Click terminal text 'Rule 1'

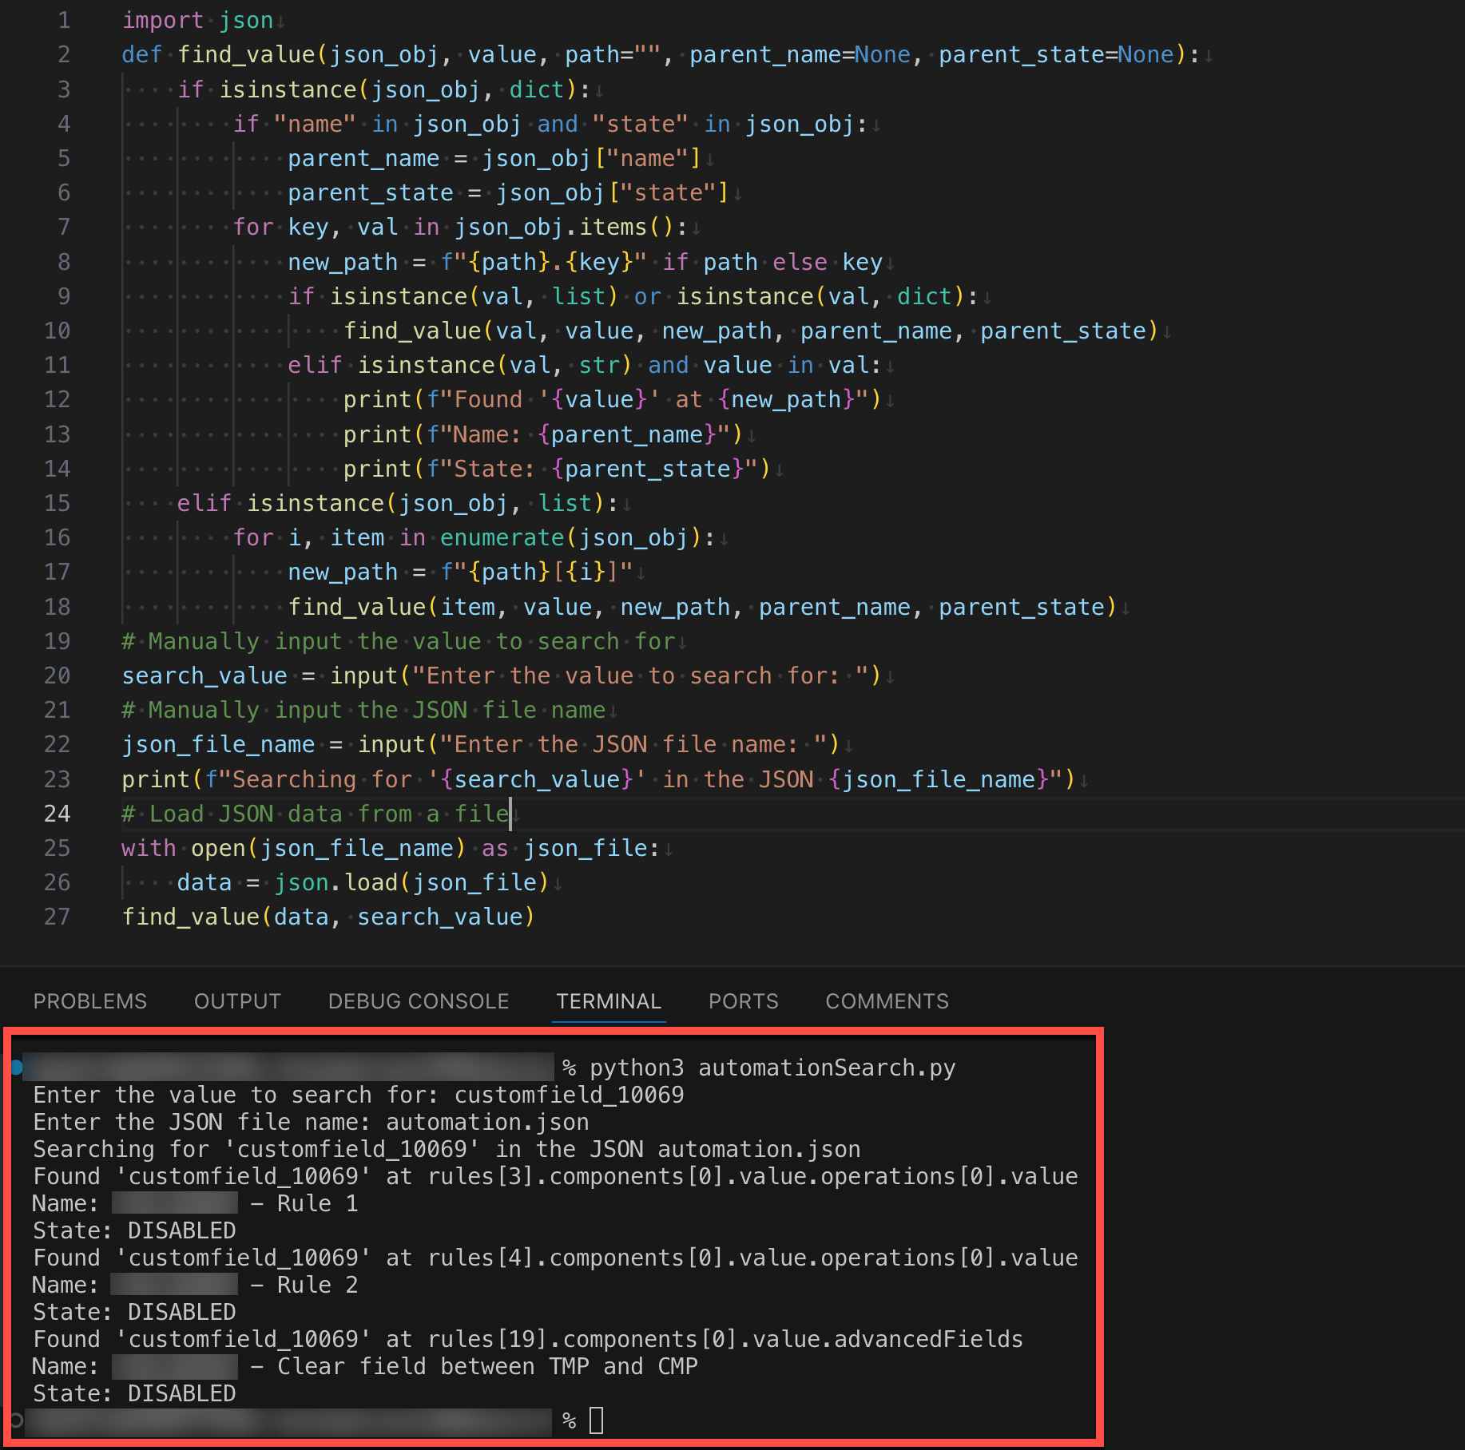pyautogui.click(x=317, y=1203)
